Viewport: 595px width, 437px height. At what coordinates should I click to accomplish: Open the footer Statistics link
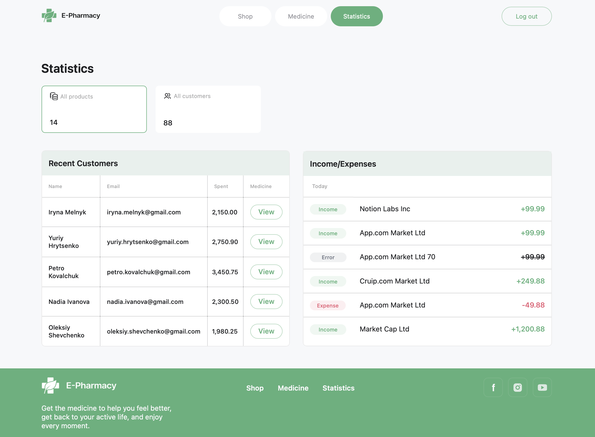(x=338, y=388)
